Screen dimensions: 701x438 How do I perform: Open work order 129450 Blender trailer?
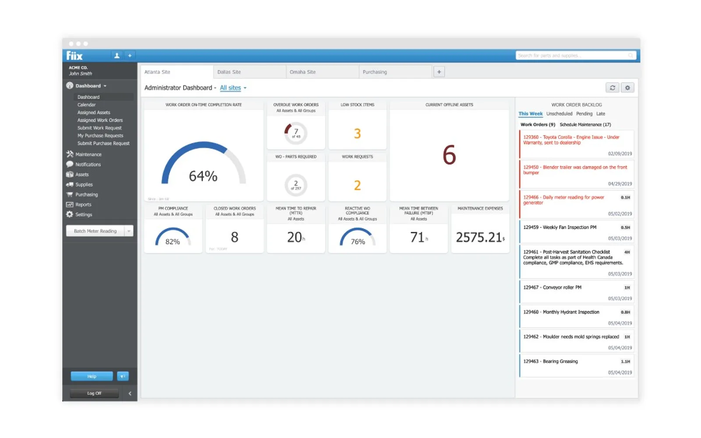click(577, 175)
